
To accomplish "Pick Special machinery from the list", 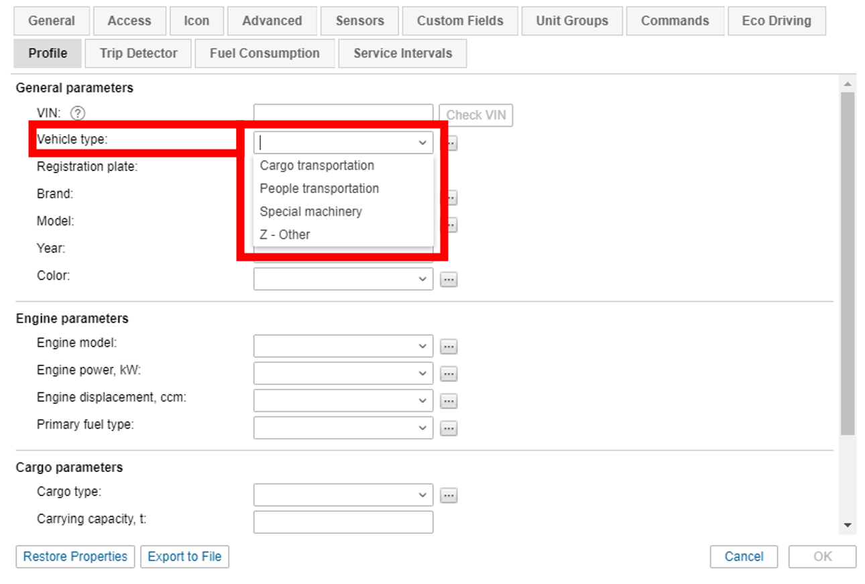I will tap(310, 211).
